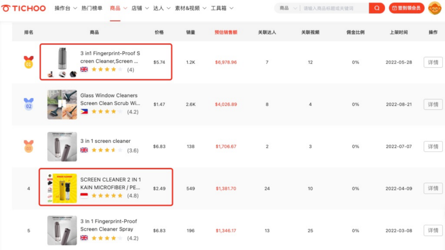Click the gold rank 01 medal icon

[x=28, y=62]
